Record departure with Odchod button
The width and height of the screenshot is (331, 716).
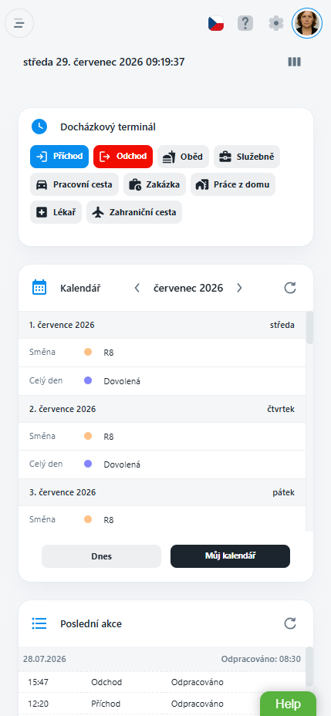point(123,157)
